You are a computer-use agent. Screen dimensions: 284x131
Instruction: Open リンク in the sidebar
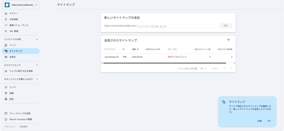21,87
